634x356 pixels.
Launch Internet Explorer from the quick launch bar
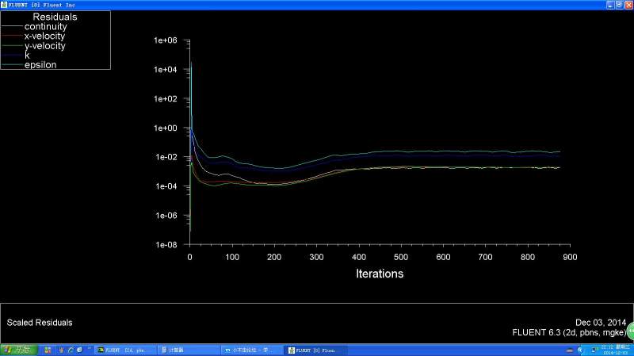(70, 350)
